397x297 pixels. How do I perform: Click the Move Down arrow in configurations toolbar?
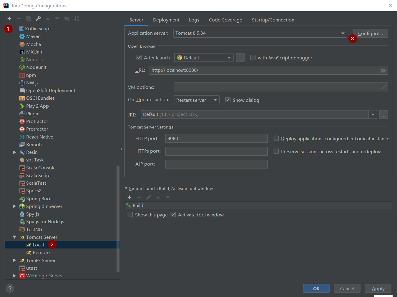click(x=57, y=19)
